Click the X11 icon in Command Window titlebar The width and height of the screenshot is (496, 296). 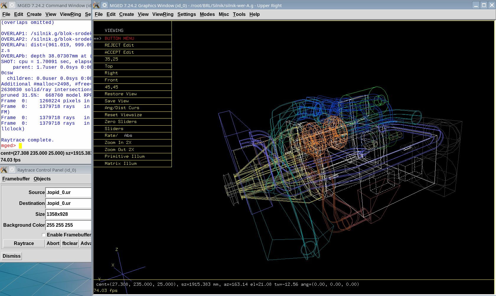coord(4,5)
